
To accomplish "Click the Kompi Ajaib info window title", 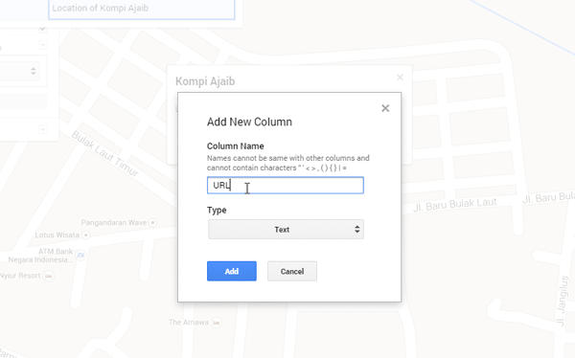I will coord(205,81).
